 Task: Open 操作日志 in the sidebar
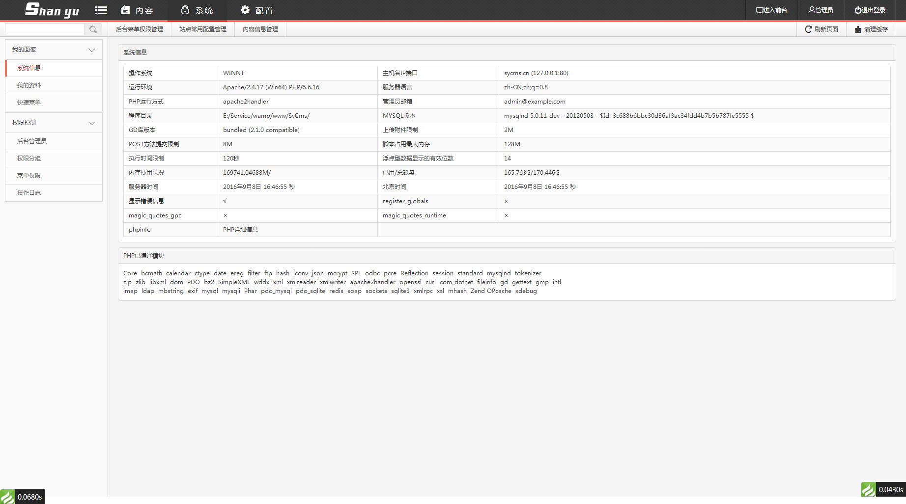tap(54, 193)
